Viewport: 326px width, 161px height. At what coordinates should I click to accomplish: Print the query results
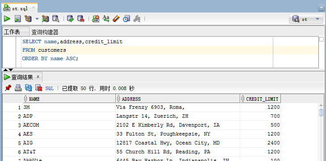18,88
